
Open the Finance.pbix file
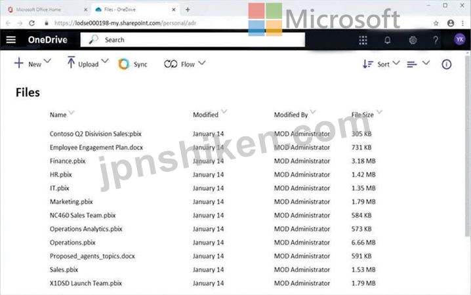point(68,161)
